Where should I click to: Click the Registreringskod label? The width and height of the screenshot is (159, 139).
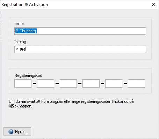28,75
